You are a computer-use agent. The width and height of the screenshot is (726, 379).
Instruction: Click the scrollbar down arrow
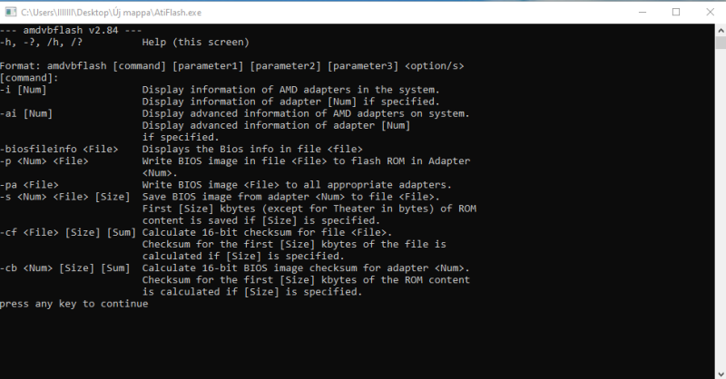(x=721, y=374)
